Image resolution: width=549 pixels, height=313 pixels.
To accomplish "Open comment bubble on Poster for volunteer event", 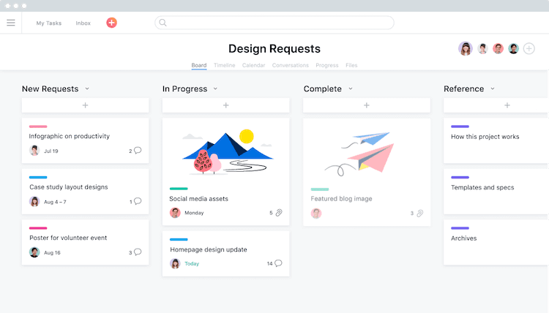I will (138, 252).
